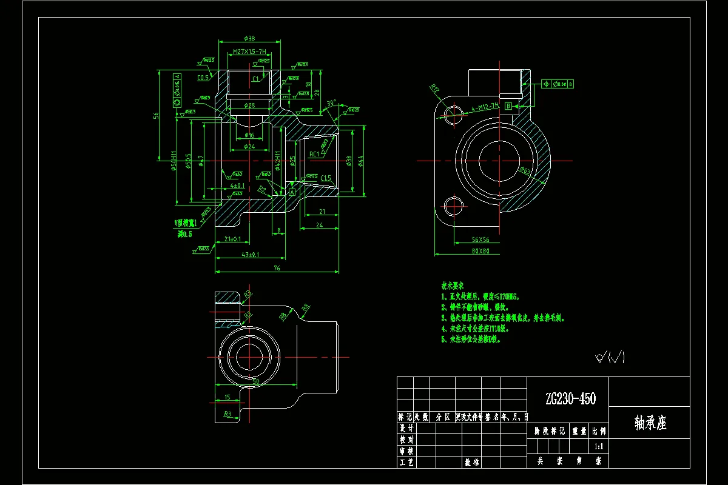
Task: Click the M27X1.5-7H thread dimension label
Action: 249,52
